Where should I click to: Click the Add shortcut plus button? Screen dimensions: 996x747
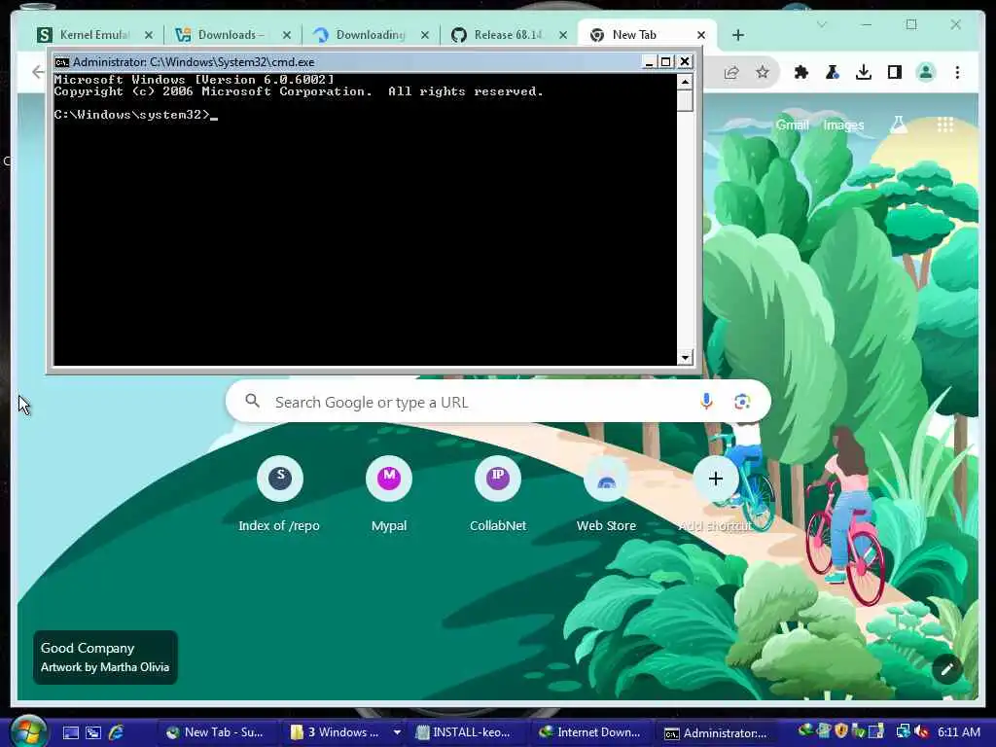click(x=715, y=479)
